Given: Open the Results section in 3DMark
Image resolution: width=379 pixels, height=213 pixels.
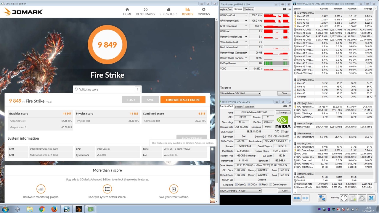Looking at the screenshot, I should tap(187, 12).
